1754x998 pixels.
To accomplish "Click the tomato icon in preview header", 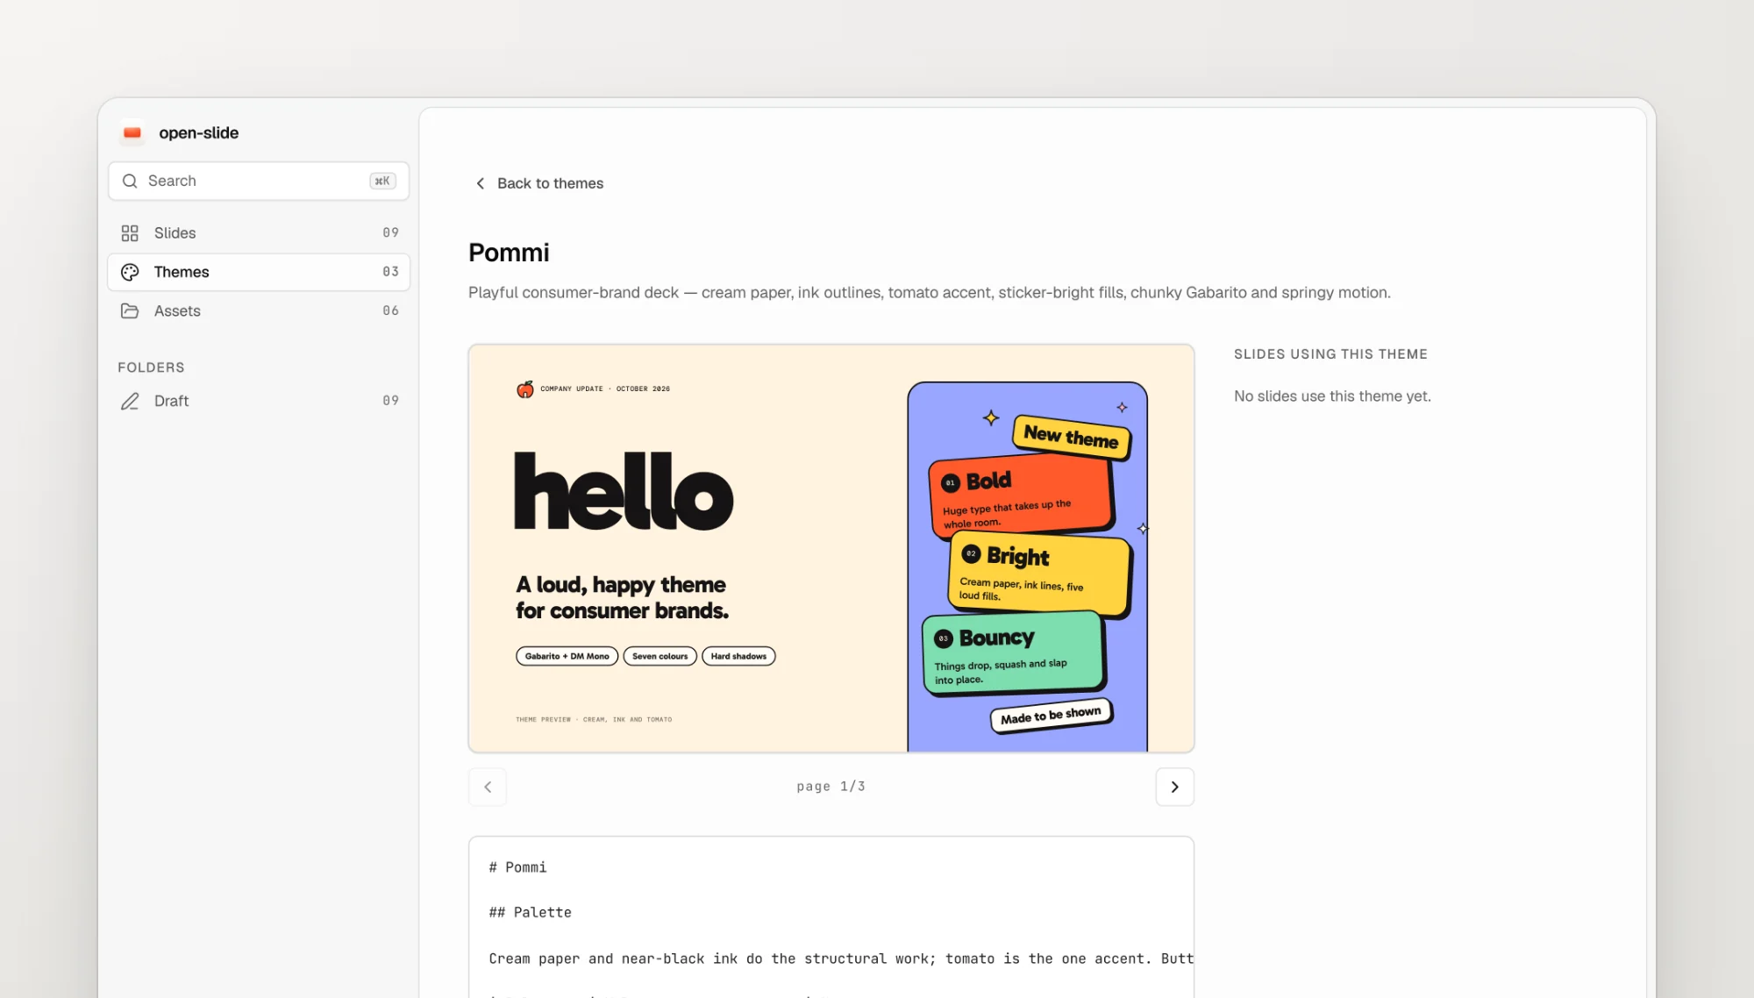I will (524, 389).
